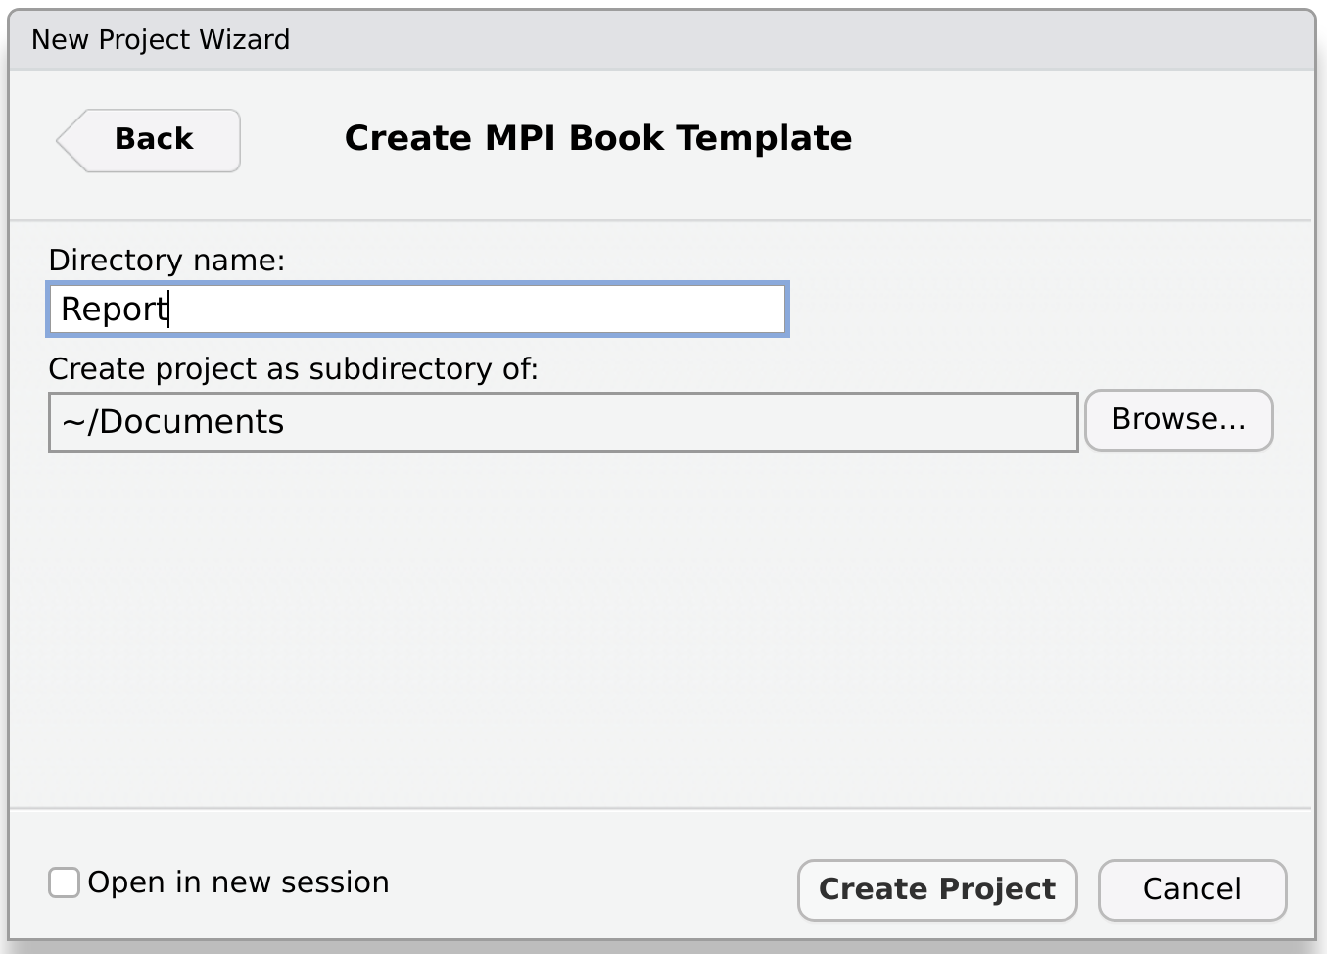This screenshot has width=1327, height=954.
Task: Dismiss the wizard with Cancel
Action: click(1191, 889)
